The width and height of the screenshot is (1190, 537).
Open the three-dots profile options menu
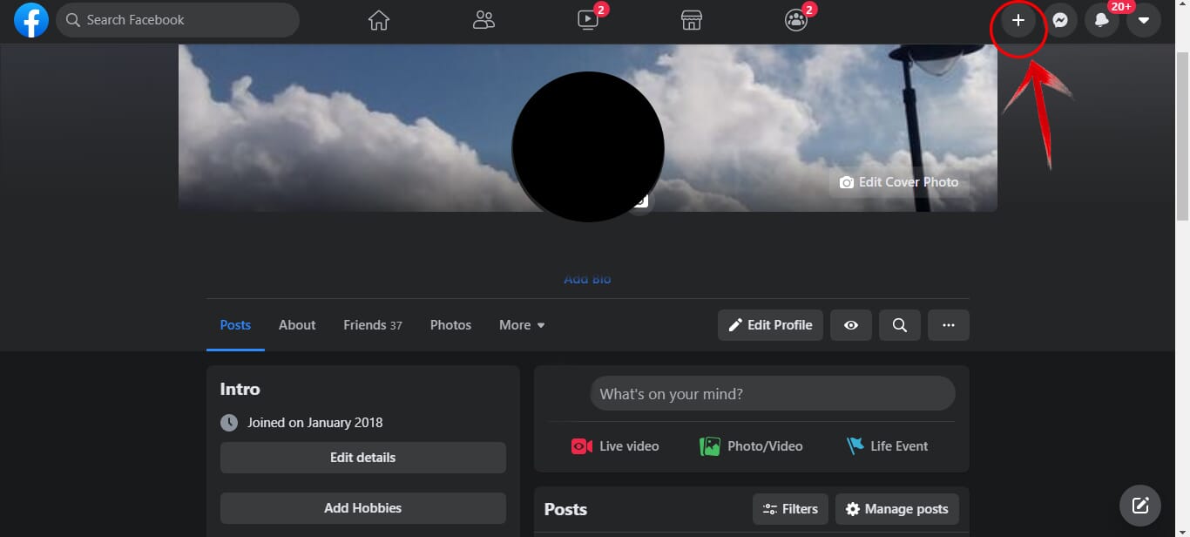click(x=949, y=325)
